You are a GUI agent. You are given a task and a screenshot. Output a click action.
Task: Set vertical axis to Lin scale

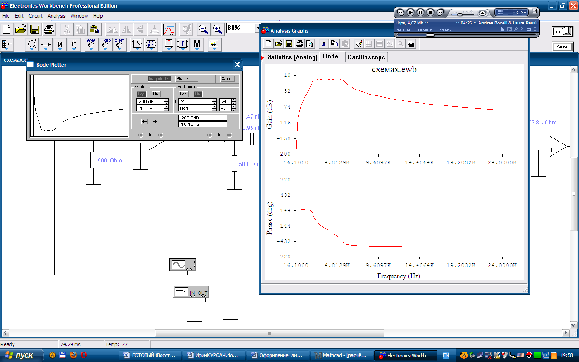(156, 94)
